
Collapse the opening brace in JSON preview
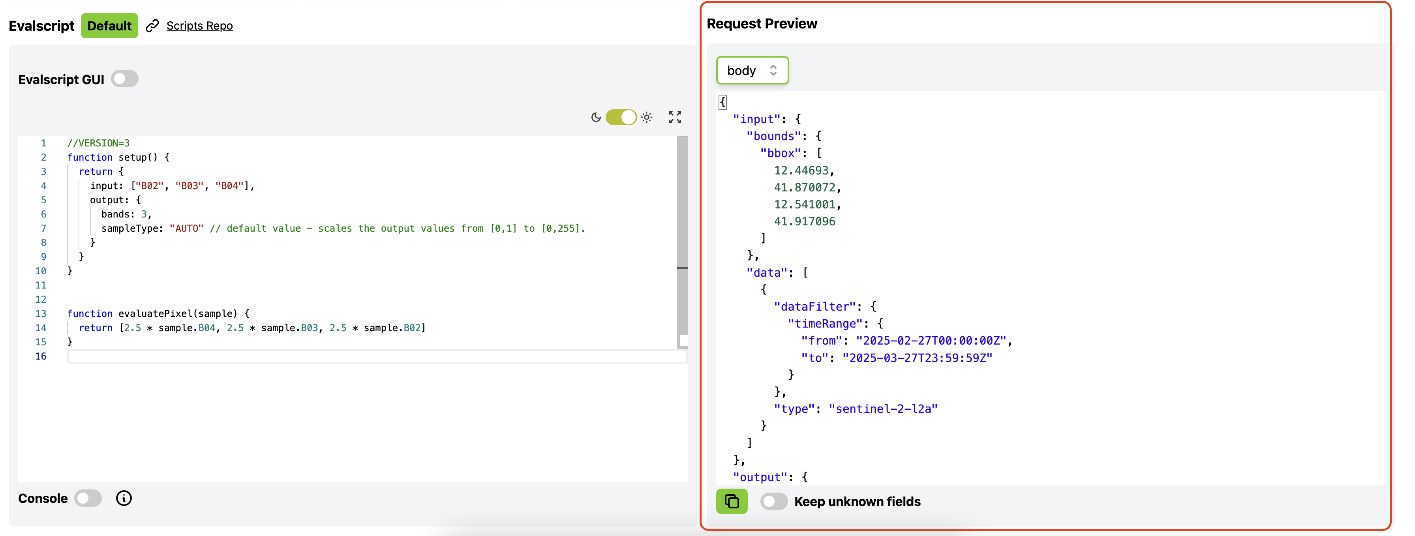723,101
